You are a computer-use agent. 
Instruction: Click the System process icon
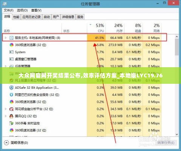[x=11, y=52]
